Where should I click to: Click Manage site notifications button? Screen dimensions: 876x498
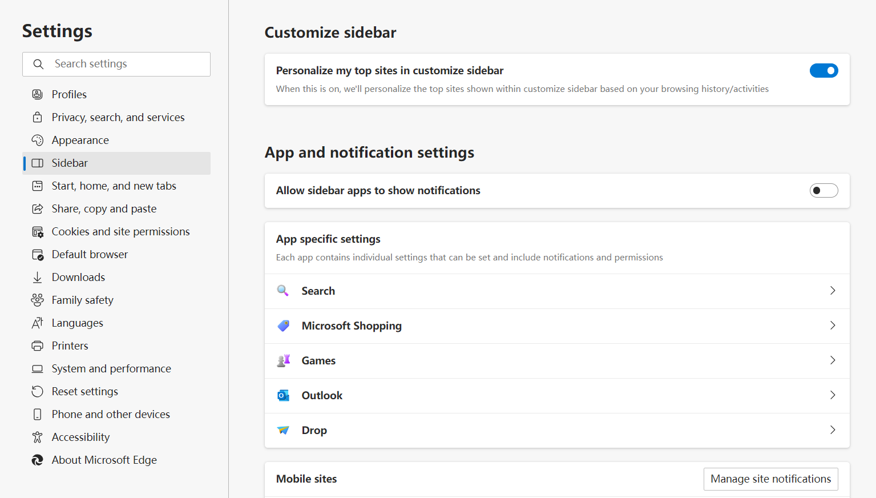click(770, 479)
